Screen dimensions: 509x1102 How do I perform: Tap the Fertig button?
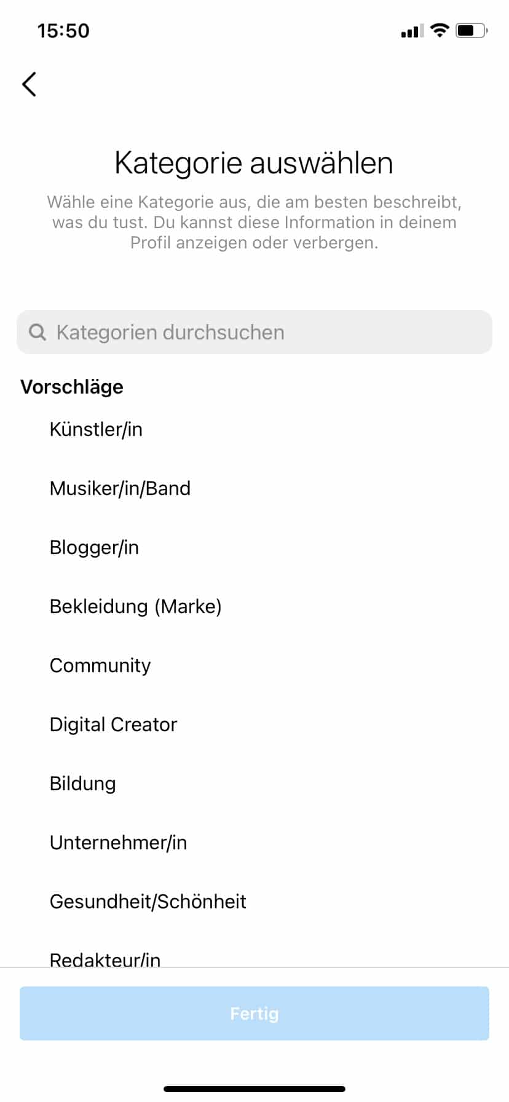(254, 1013)
